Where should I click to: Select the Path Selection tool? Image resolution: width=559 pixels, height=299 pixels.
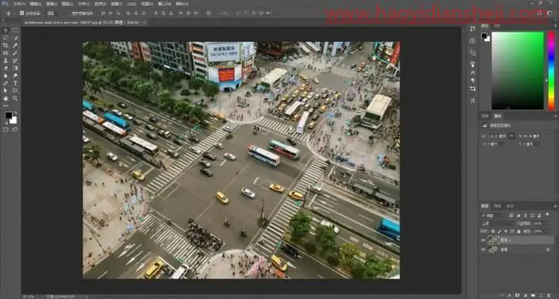pos(6,91)
